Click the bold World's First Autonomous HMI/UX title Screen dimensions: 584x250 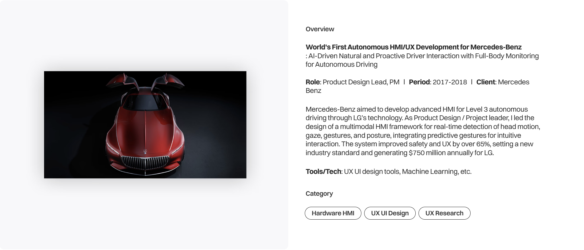pos(413,47)
